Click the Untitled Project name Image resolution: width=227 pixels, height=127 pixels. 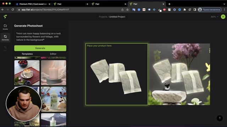coord(117,17)
